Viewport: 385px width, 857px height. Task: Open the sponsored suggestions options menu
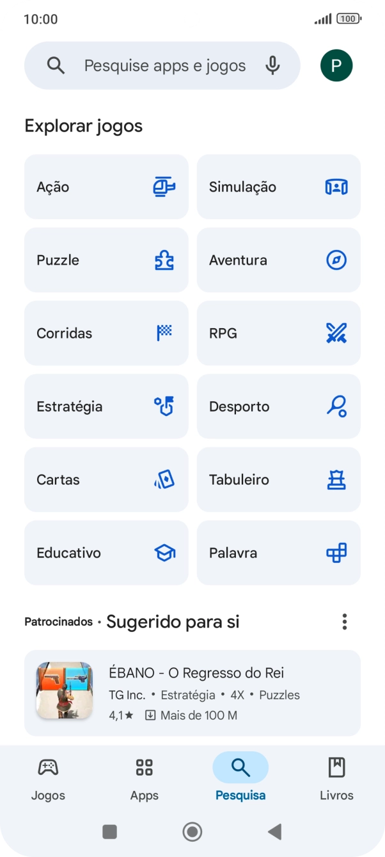point(344,621)
